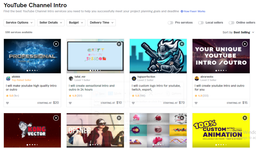Click the 100% Custom Animation yellow thumbnail

click(221, 130)
